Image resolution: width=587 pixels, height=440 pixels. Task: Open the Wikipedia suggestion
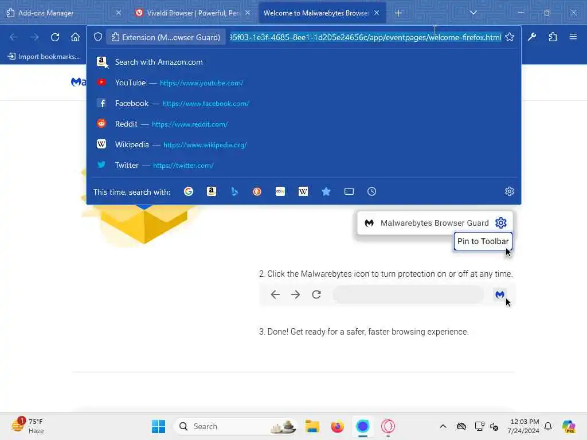pyautogui.click(x=304, y=144)
